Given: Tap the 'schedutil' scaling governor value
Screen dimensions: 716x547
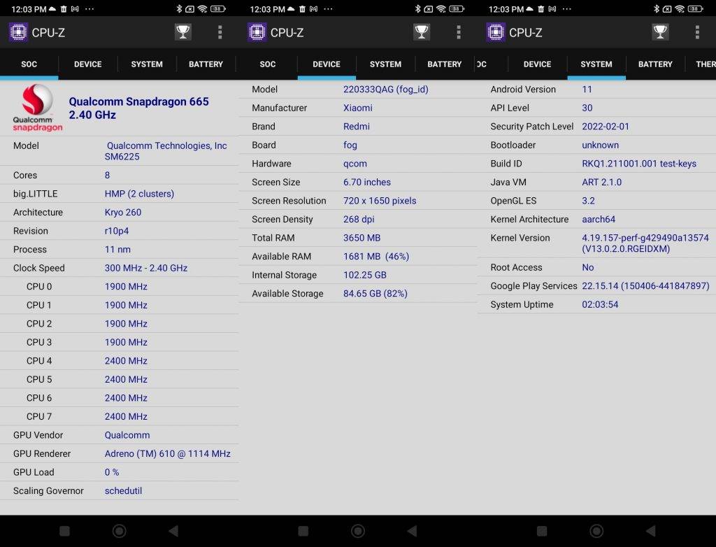Looking at the screenshot, I should tap(123, 491).
